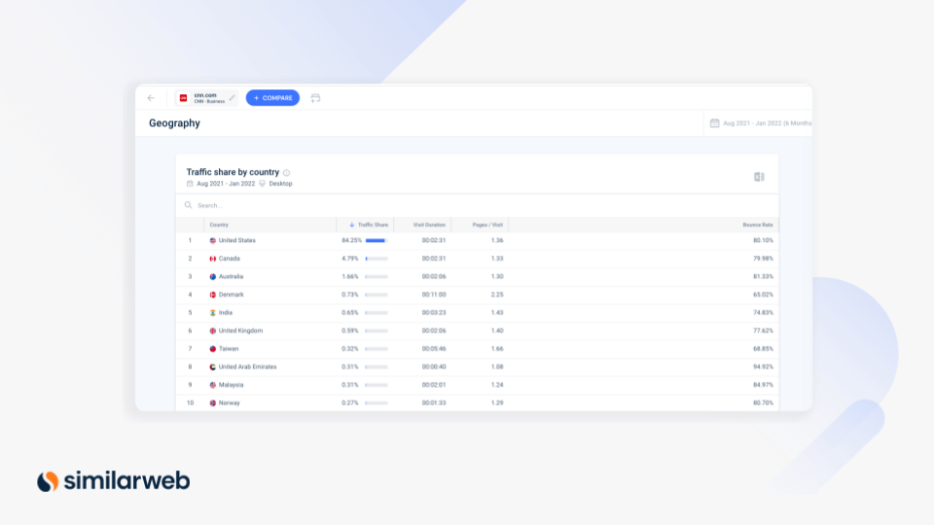Click the pencil edit icon beside cnn.com
This screenshot has height=525, width=934.
[232, 98]
